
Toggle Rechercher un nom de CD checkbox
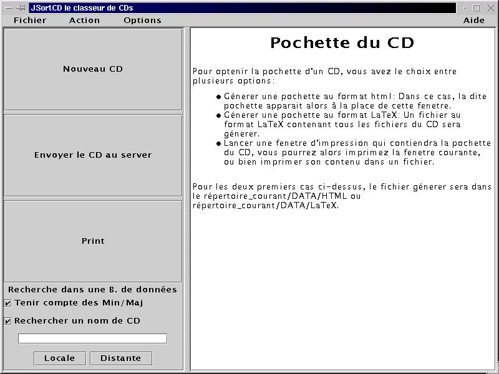[x=8, y=322]
